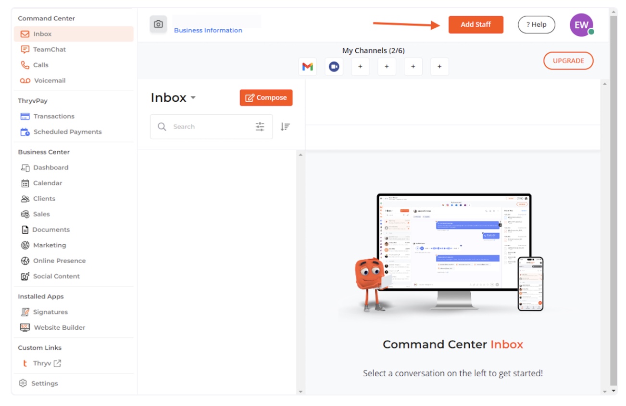The image size is (626, 406).
Task: Click the Documents page icon
Action: (25, 230)
